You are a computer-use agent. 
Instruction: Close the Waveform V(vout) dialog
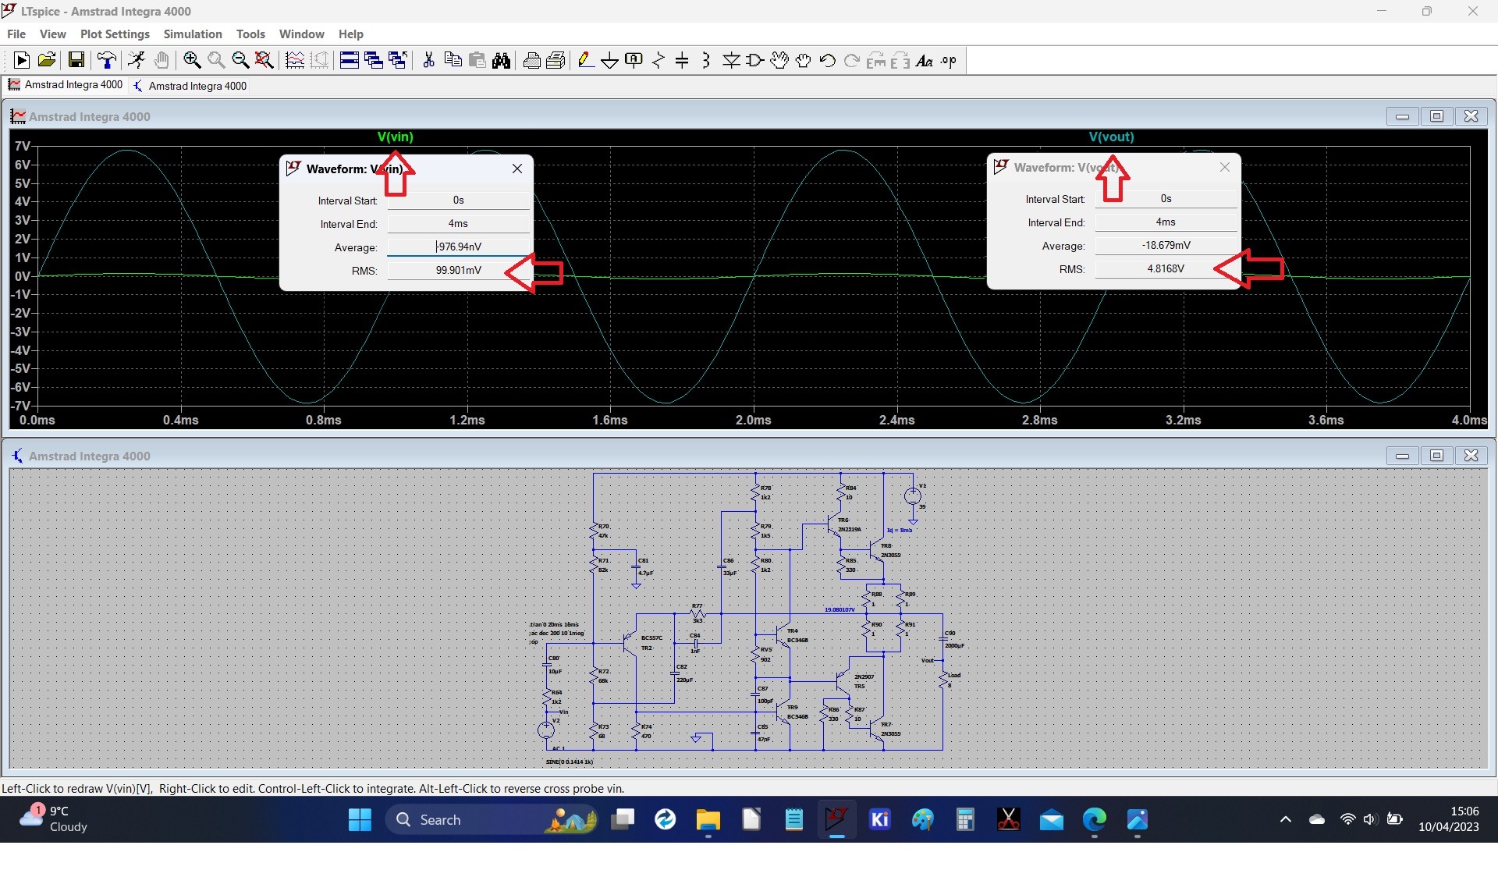pos(1225,167)
